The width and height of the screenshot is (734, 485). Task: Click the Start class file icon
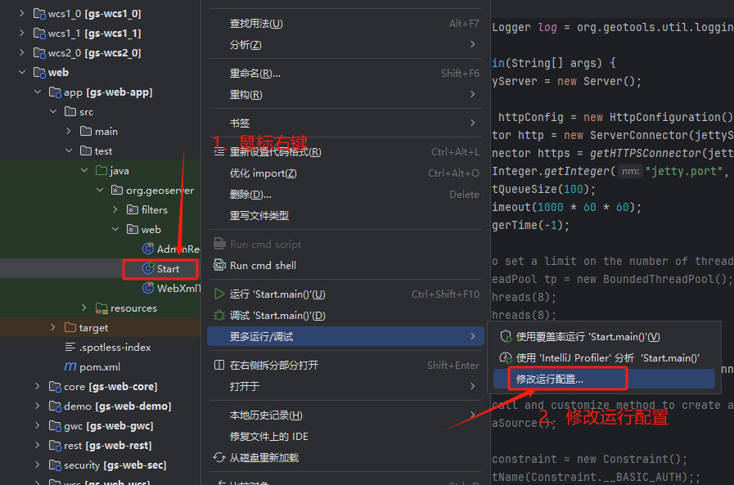click(148, 268)
